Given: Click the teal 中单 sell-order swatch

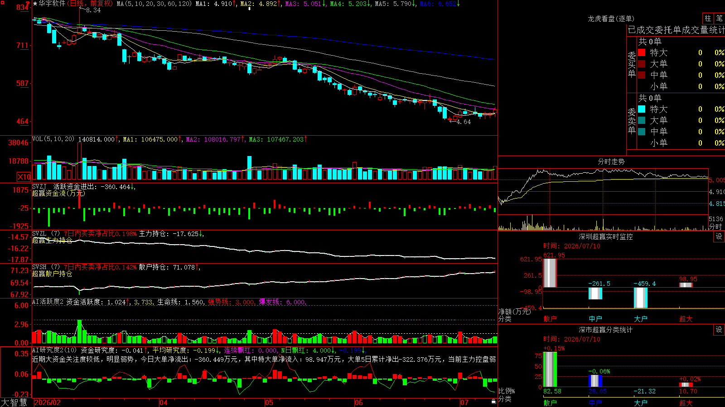Looking at the screenshot, I should tap(642, 132).
